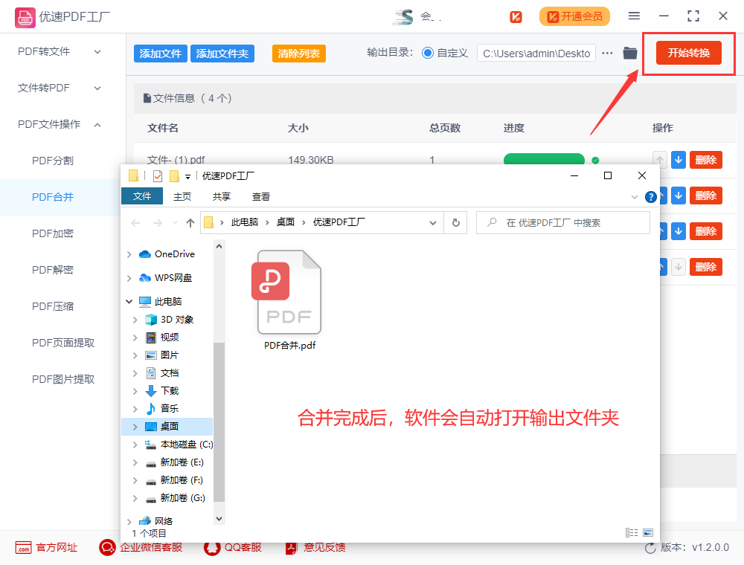Collapse 此电脑 node in Explorer tree
Image resolution: width=744 pixels, height=565 pixels.
click(129, 302)
